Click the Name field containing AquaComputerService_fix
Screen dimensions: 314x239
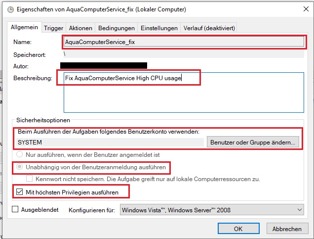(x=184, y=42)
